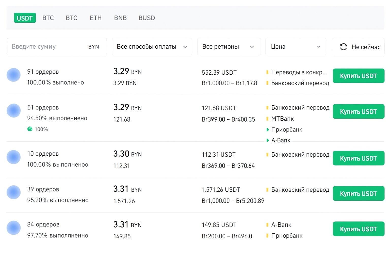Click 'Банковский перевод' in the 10 ордеров row

(x=300, y=155)
